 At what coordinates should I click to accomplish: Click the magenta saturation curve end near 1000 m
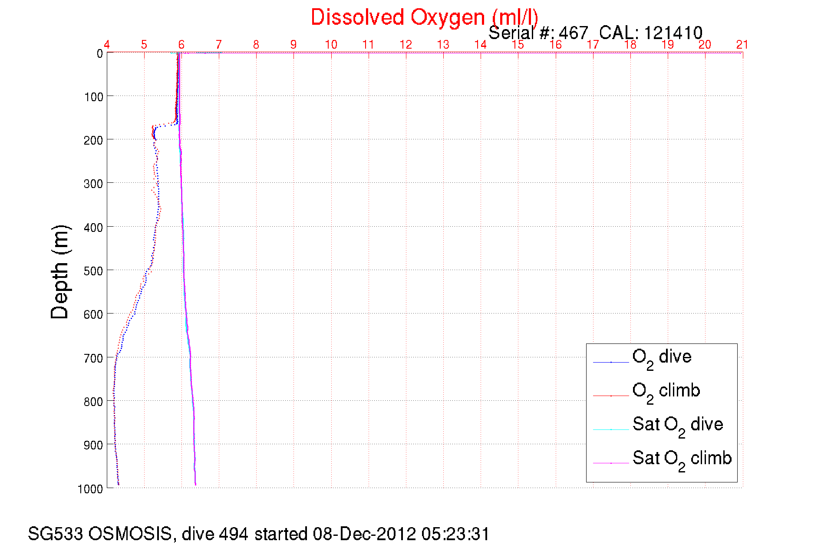(195, 484)
